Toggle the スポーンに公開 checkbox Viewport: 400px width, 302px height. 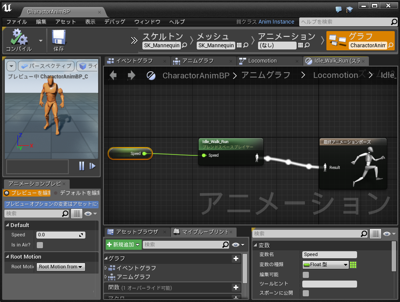306,293
